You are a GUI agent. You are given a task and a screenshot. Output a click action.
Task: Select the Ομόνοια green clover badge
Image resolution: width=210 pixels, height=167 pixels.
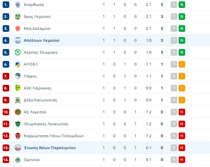click(x=18, y=160)
